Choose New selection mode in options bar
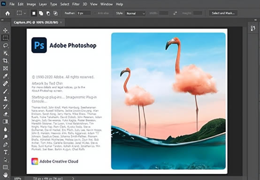 click(34, 13)
